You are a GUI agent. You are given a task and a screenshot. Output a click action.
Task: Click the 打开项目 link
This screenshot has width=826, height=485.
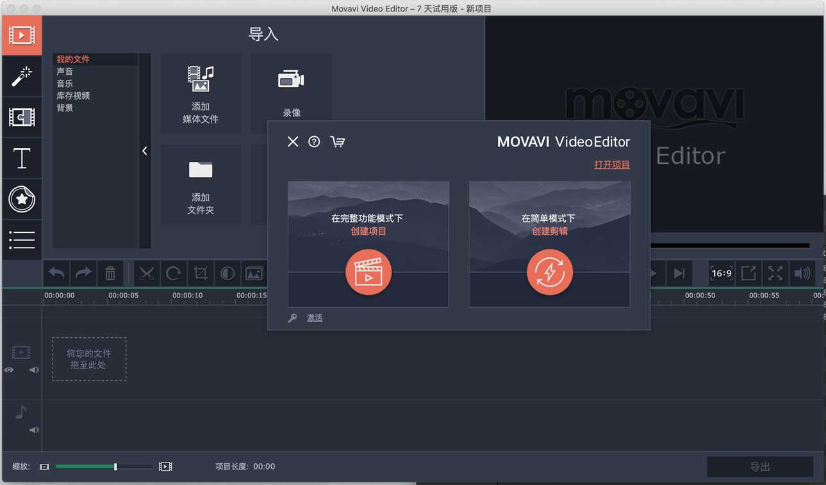[612, 165]
